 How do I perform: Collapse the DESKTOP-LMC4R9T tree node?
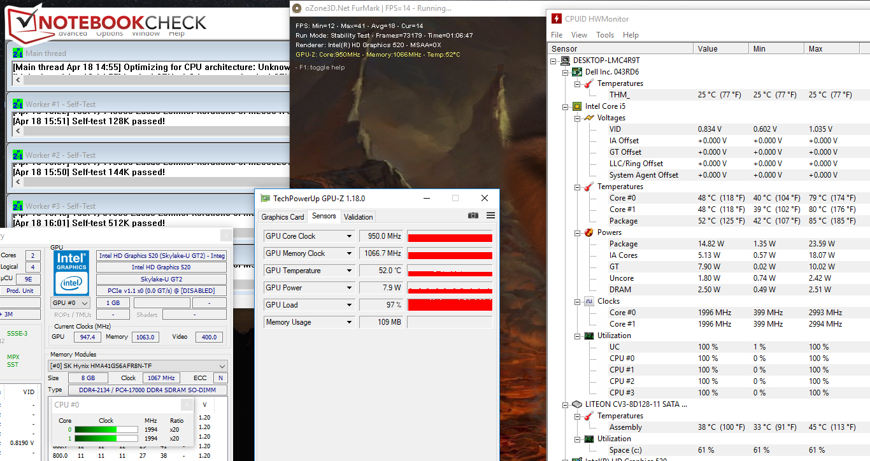tap(554, 60)
